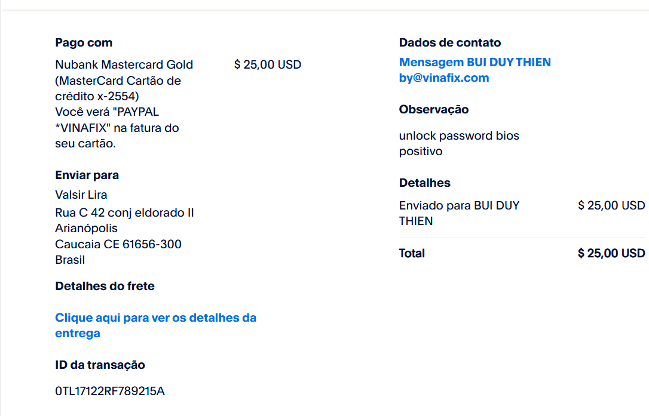Click the unlock password bios positivo note

(x=459, y=143)
